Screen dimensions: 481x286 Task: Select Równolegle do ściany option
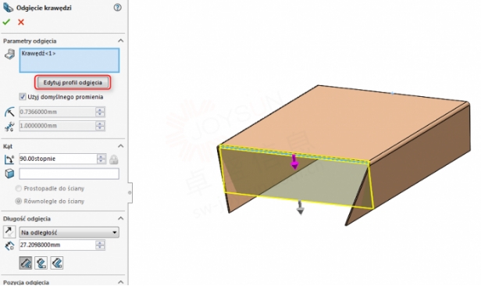(x=19, y=202)
